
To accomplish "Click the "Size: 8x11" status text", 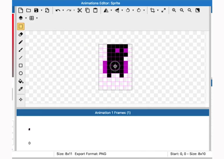I will pyautogui.click(x=64, y=154).
